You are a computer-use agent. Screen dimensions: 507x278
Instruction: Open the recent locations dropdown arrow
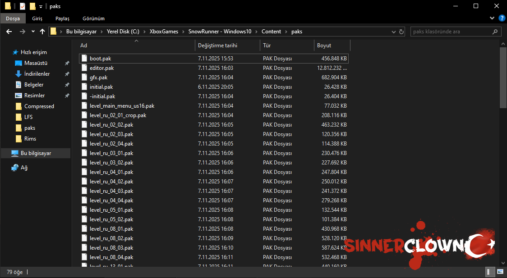[33, 32]
